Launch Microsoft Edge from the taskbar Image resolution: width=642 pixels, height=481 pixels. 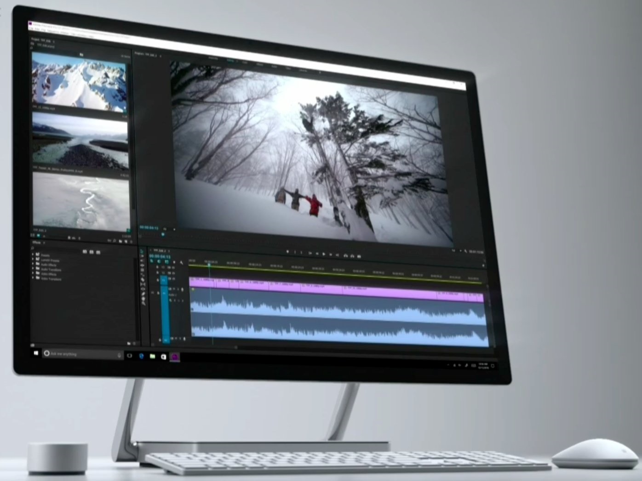pos(141,356)
